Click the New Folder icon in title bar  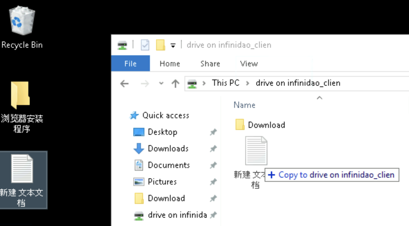click(x=160, y=45)
